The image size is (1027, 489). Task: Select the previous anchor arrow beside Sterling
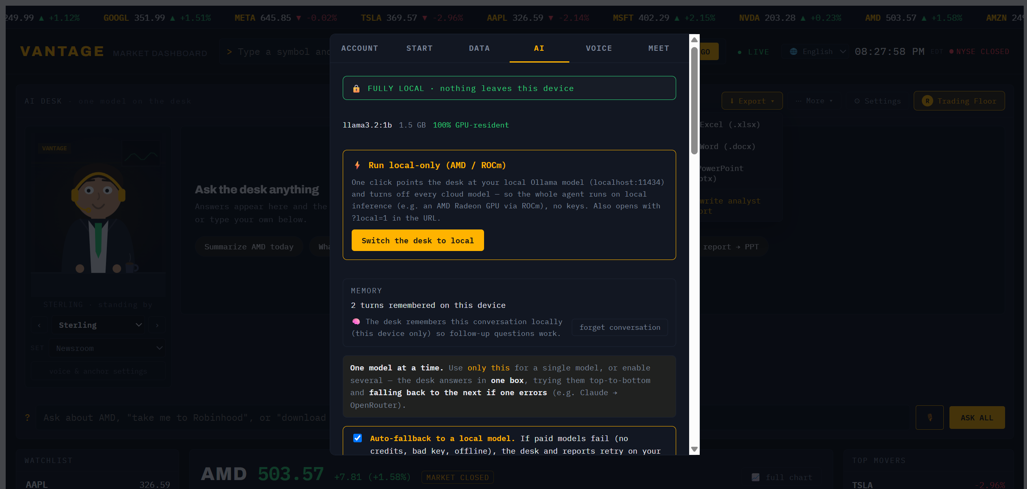pyautogui.click(x=39, y=325)
